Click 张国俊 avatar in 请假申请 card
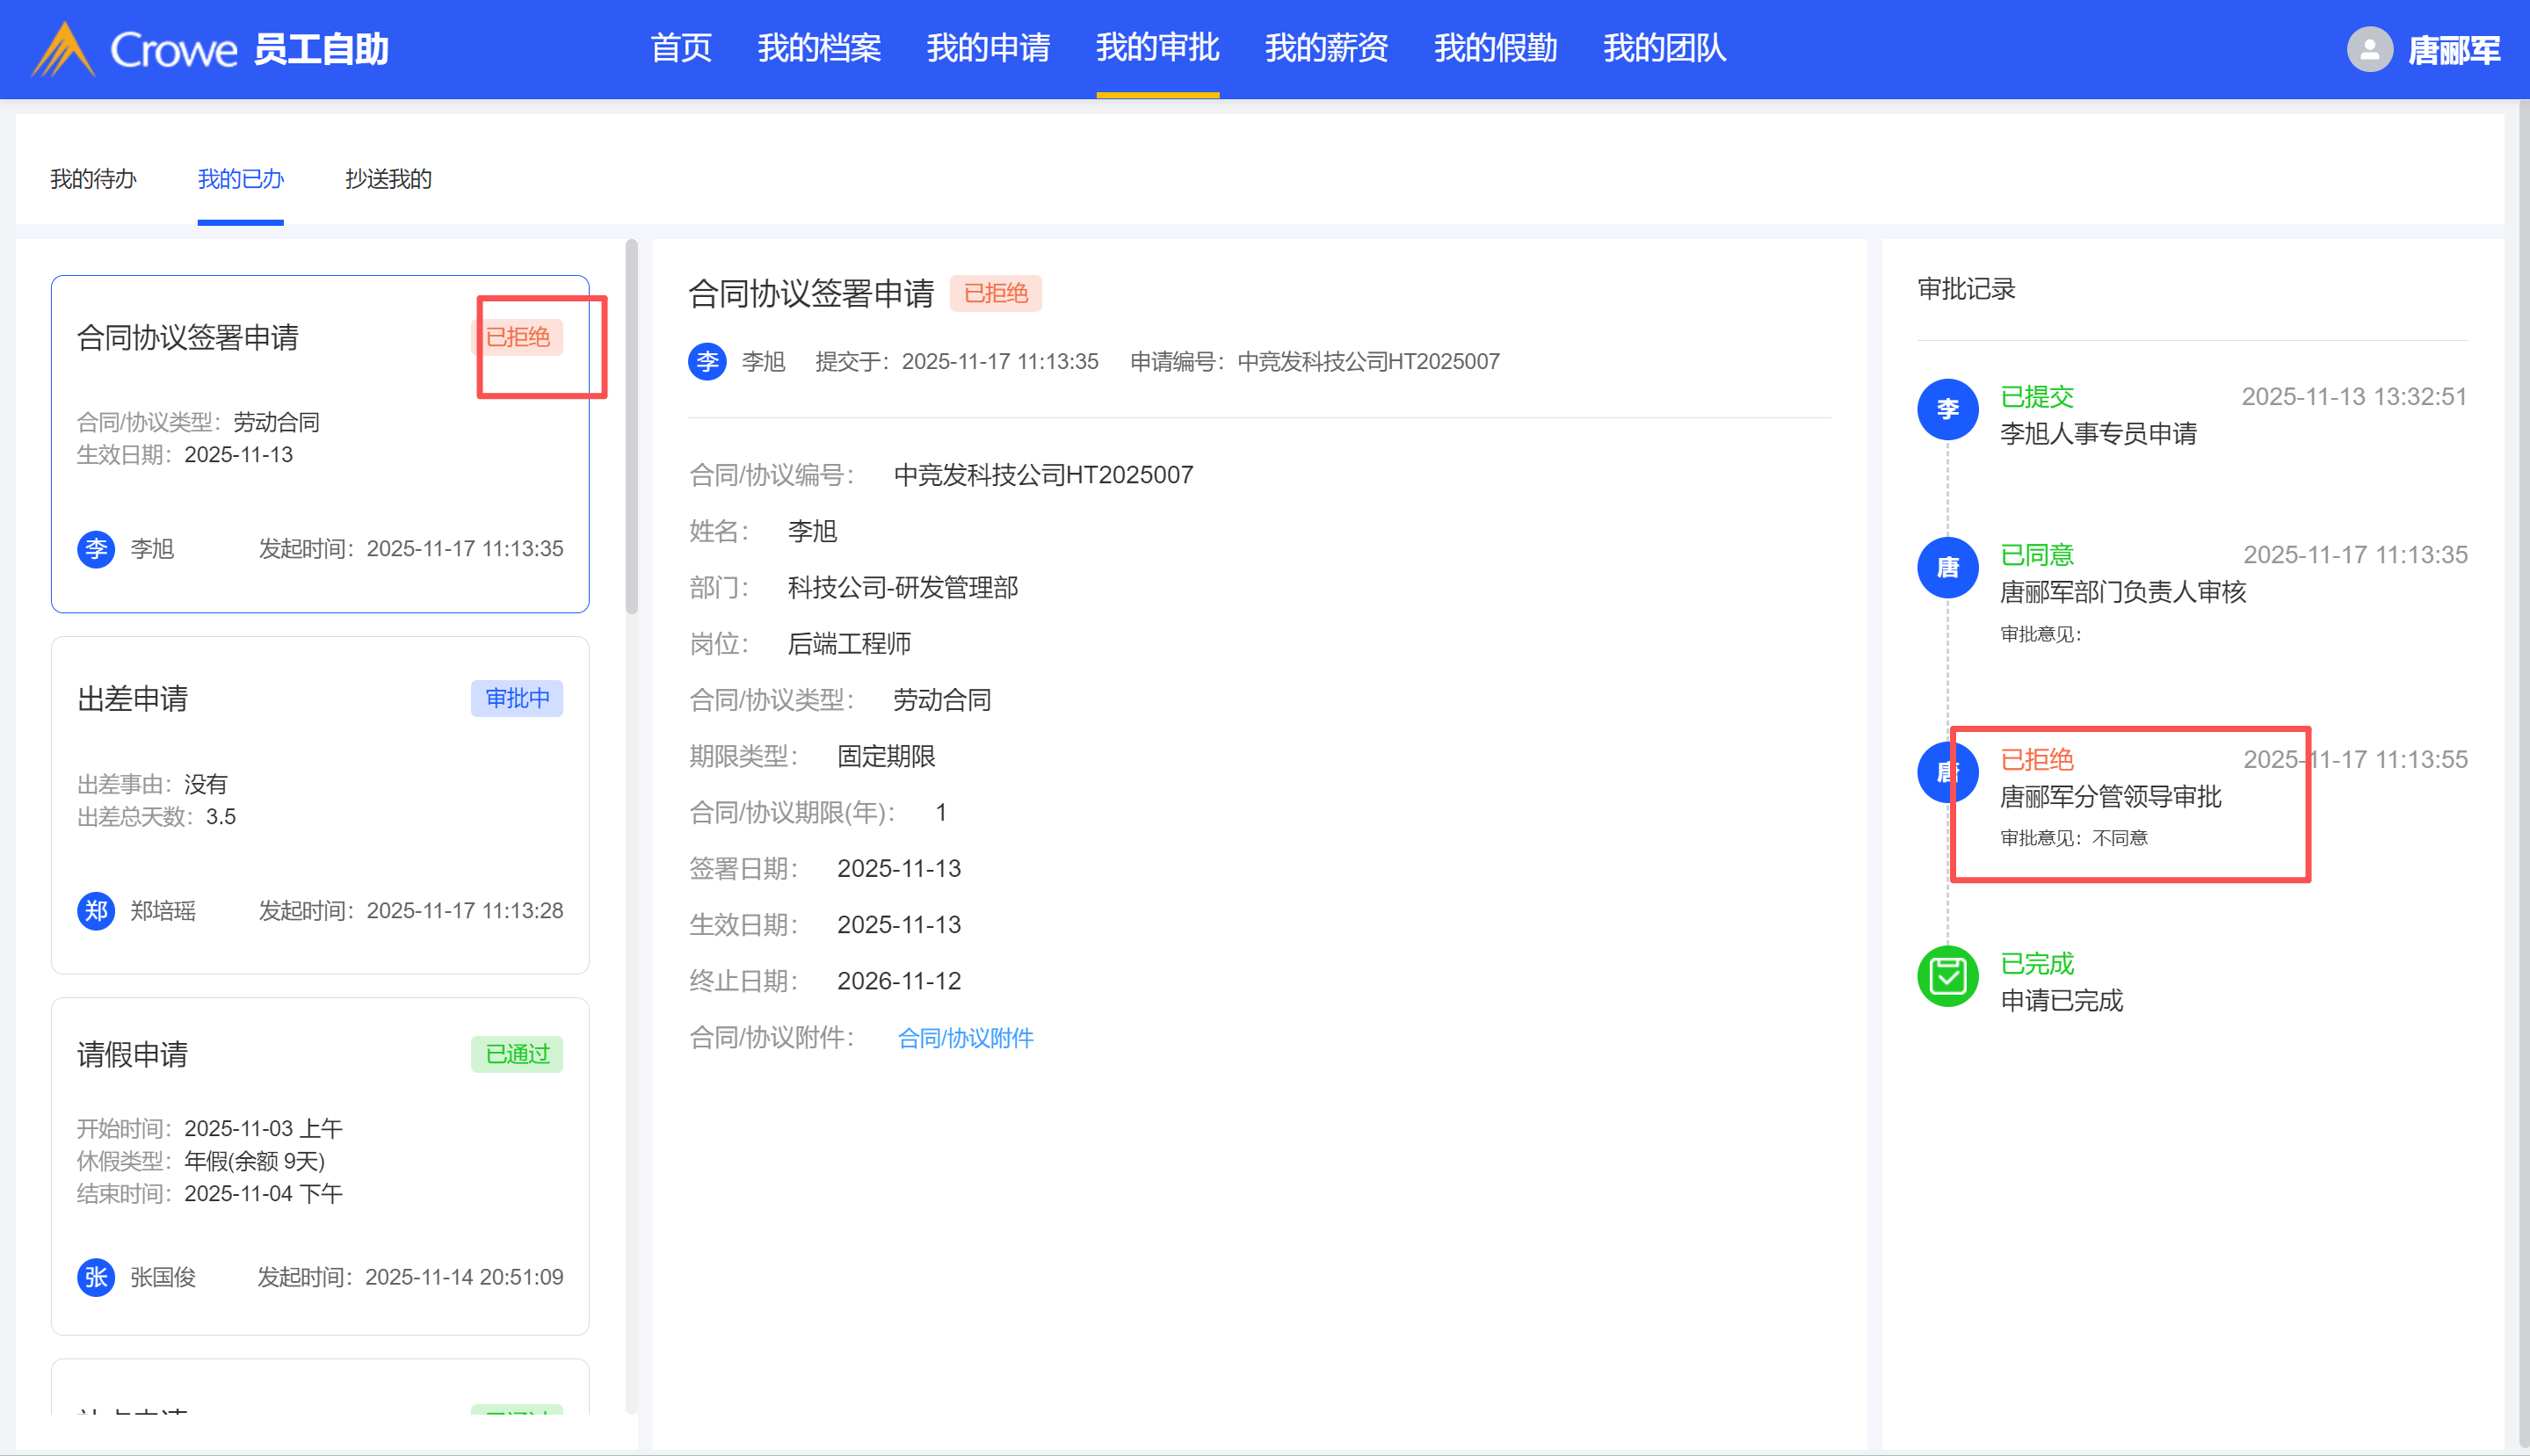2530x1456 pixels. pos(96,1277)
